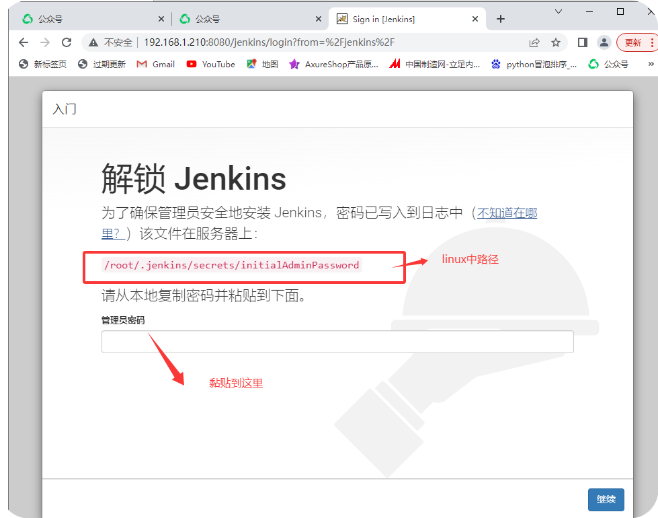
Task: Open the user profile avatar
Action: click(604, 42)
